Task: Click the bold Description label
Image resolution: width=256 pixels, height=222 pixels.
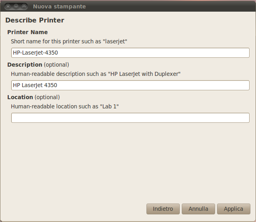Action: point(24,65)
